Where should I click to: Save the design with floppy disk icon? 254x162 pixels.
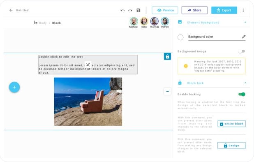[139, 10]
